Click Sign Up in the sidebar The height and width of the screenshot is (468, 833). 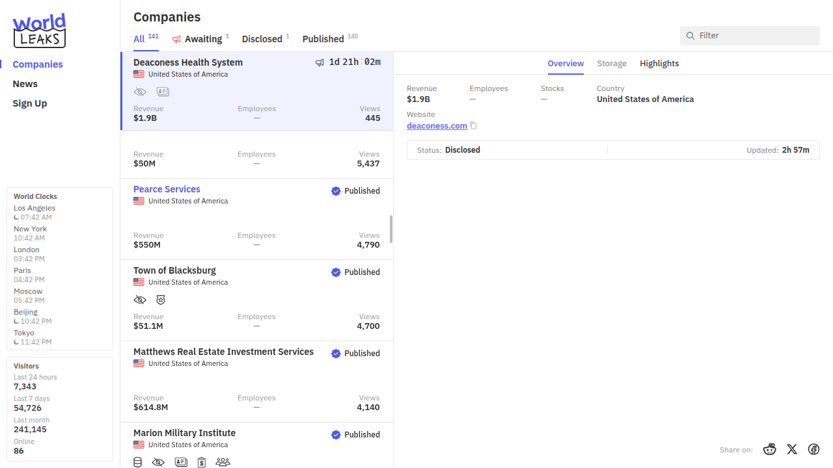30,103
